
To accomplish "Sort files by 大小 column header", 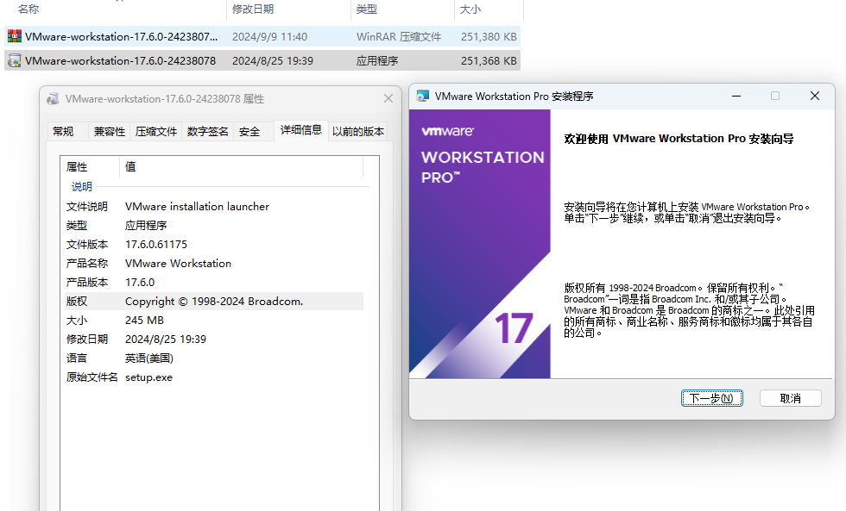I will (x=470, y=9).
